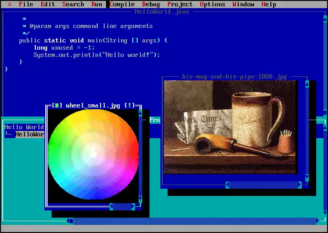
Task: Select the highlighted HelloWor tree child item
Action: 29,134
